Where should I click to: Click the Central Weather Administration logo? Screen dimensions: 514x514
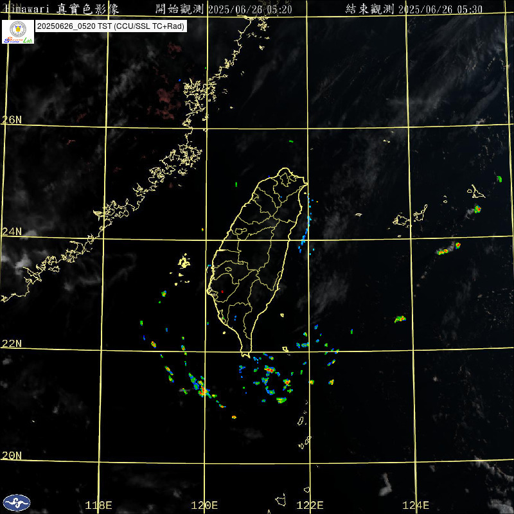pyautogui.click(x=17, y=502)
